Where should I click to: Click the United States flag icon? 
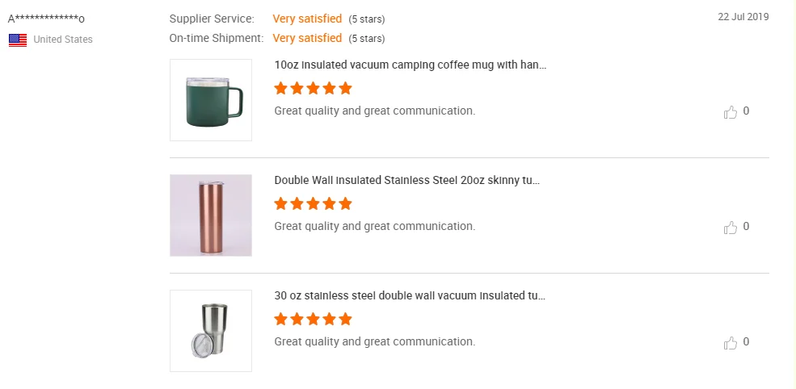tap(18, 40)
